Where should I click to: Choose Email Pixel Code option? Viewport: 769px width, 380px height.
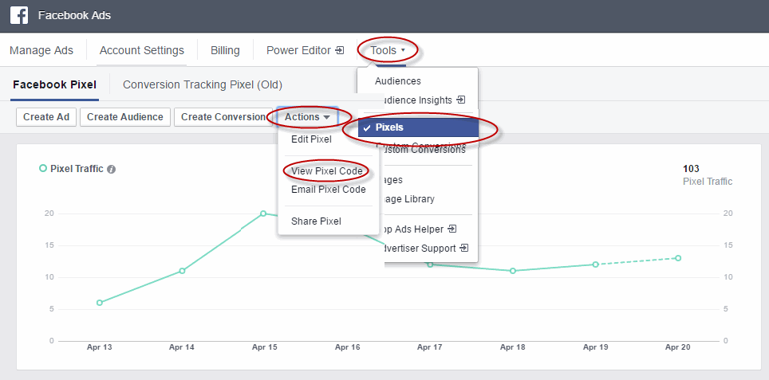tap(328, 190)
